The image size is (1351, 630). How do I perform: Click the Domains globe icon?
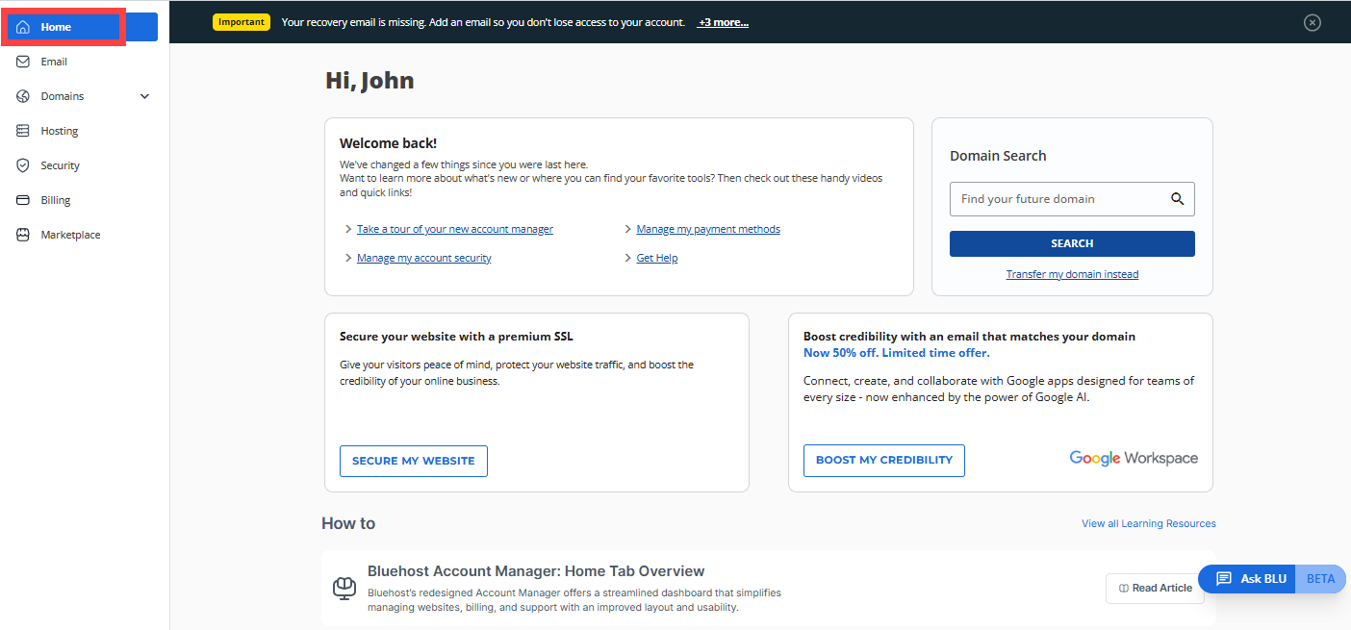[x=23, y=96]
